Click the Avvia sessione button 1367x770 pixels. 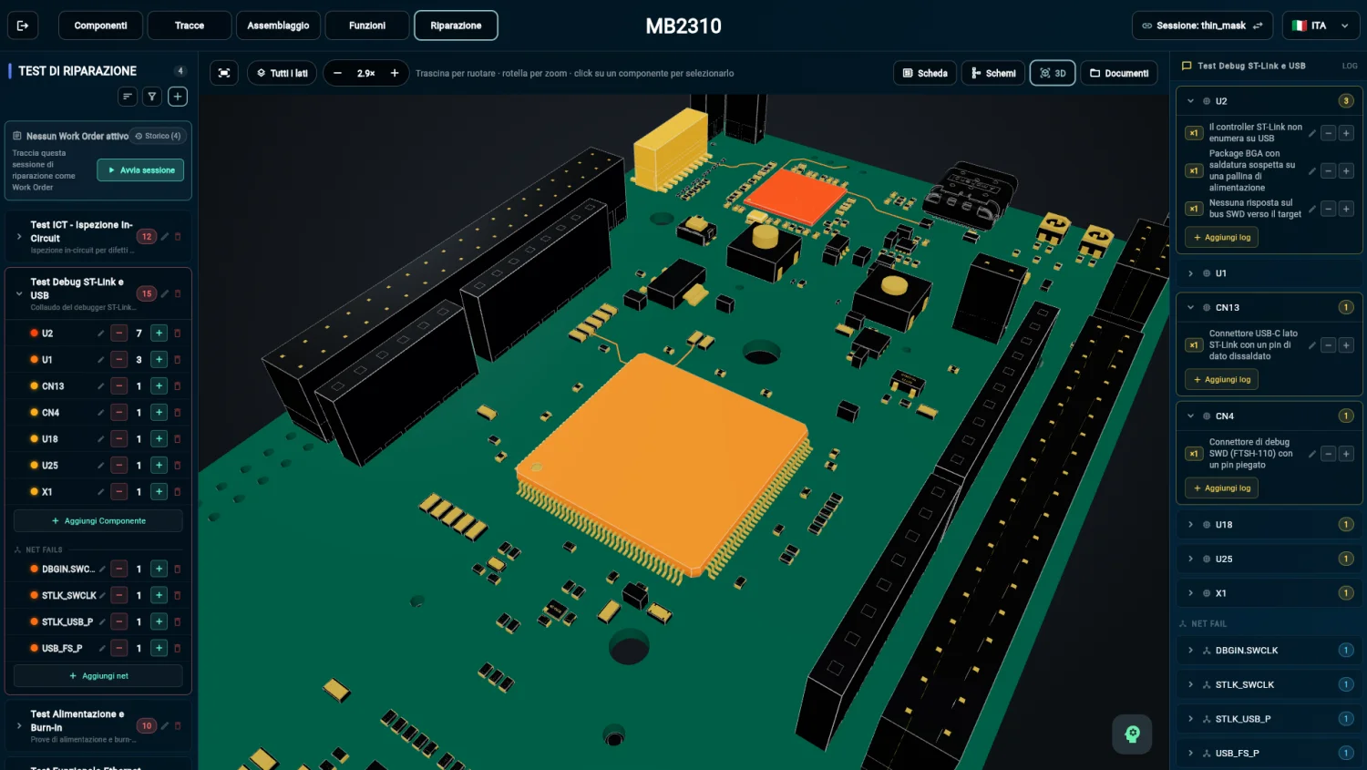coord(140,170)
